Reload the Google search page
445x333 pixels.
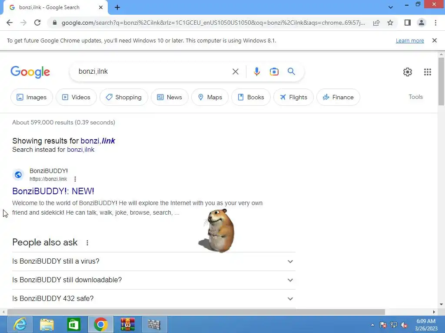coord(37,23)
